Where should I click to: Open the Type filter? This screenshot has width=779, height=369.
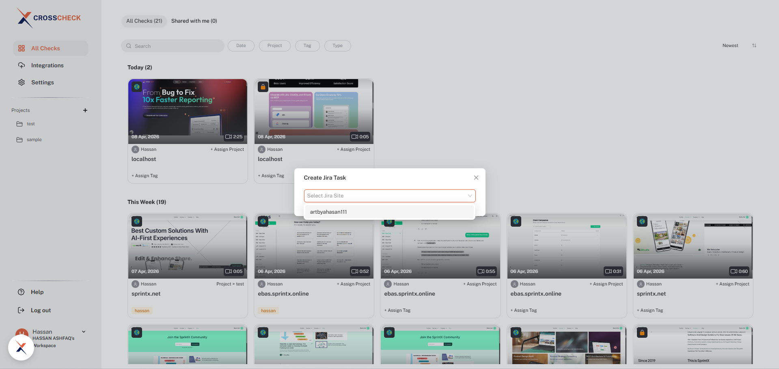tap(338, 46)
